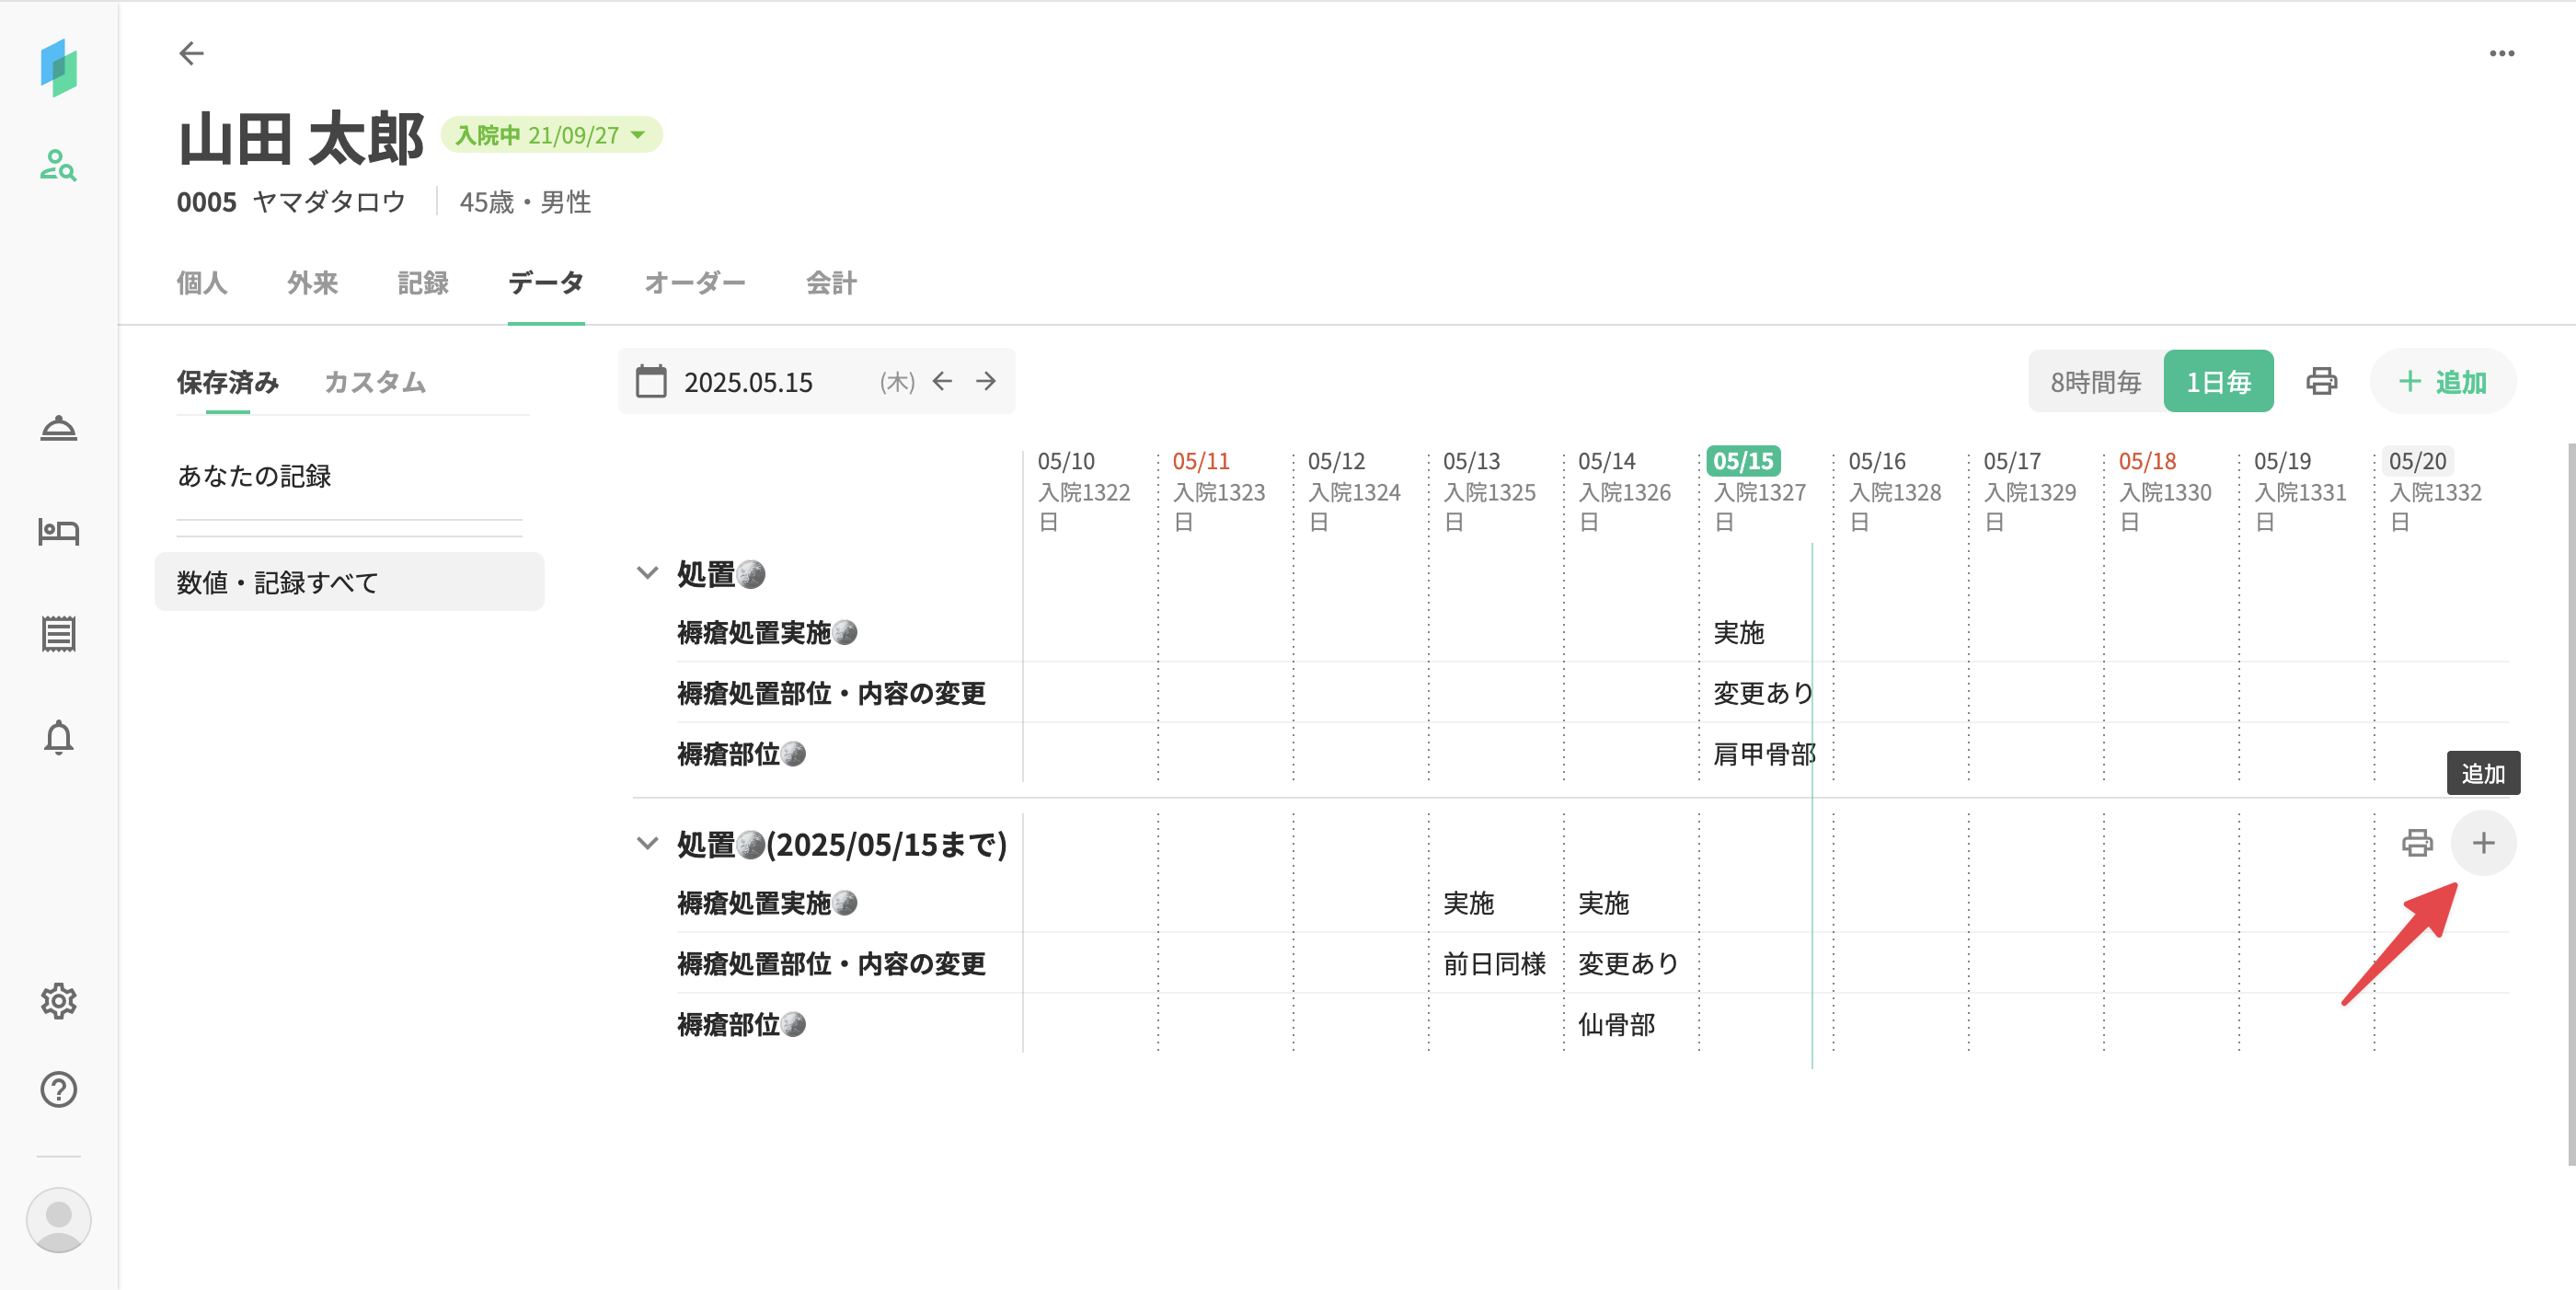Collapse the first 処置 section
This screenshot has height=1290, width=2576.
click(x=648, y=573)
